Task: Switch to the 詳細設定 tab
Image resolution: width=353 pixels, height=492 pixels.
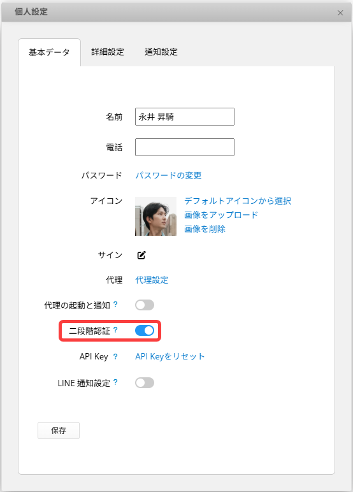Action: tap(108, 52)
